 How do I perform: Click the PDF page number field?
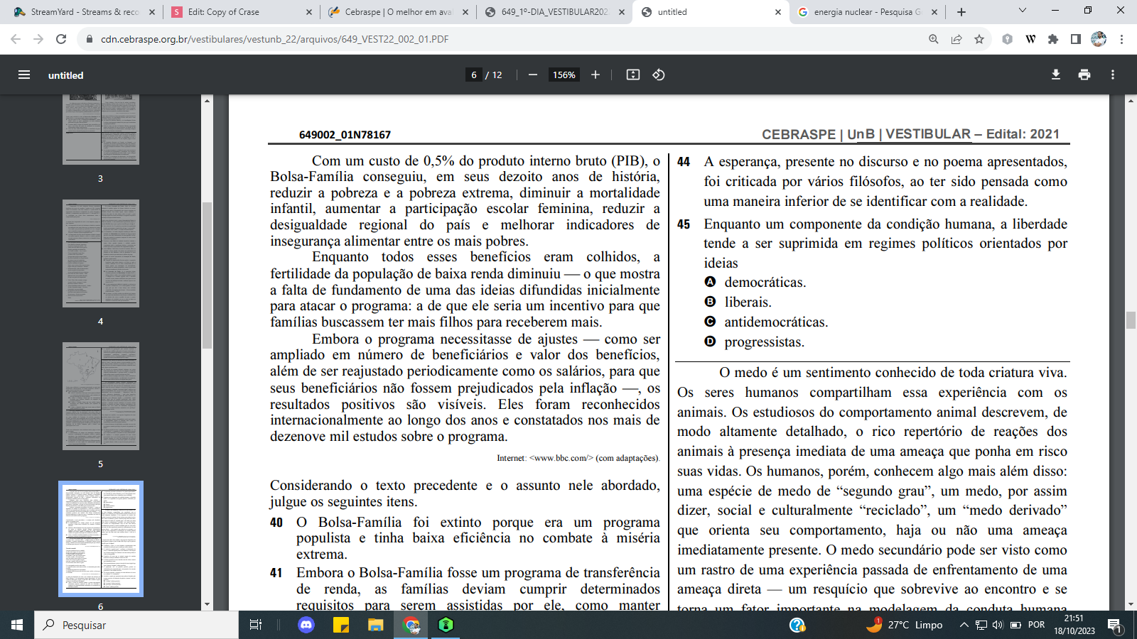474,75
